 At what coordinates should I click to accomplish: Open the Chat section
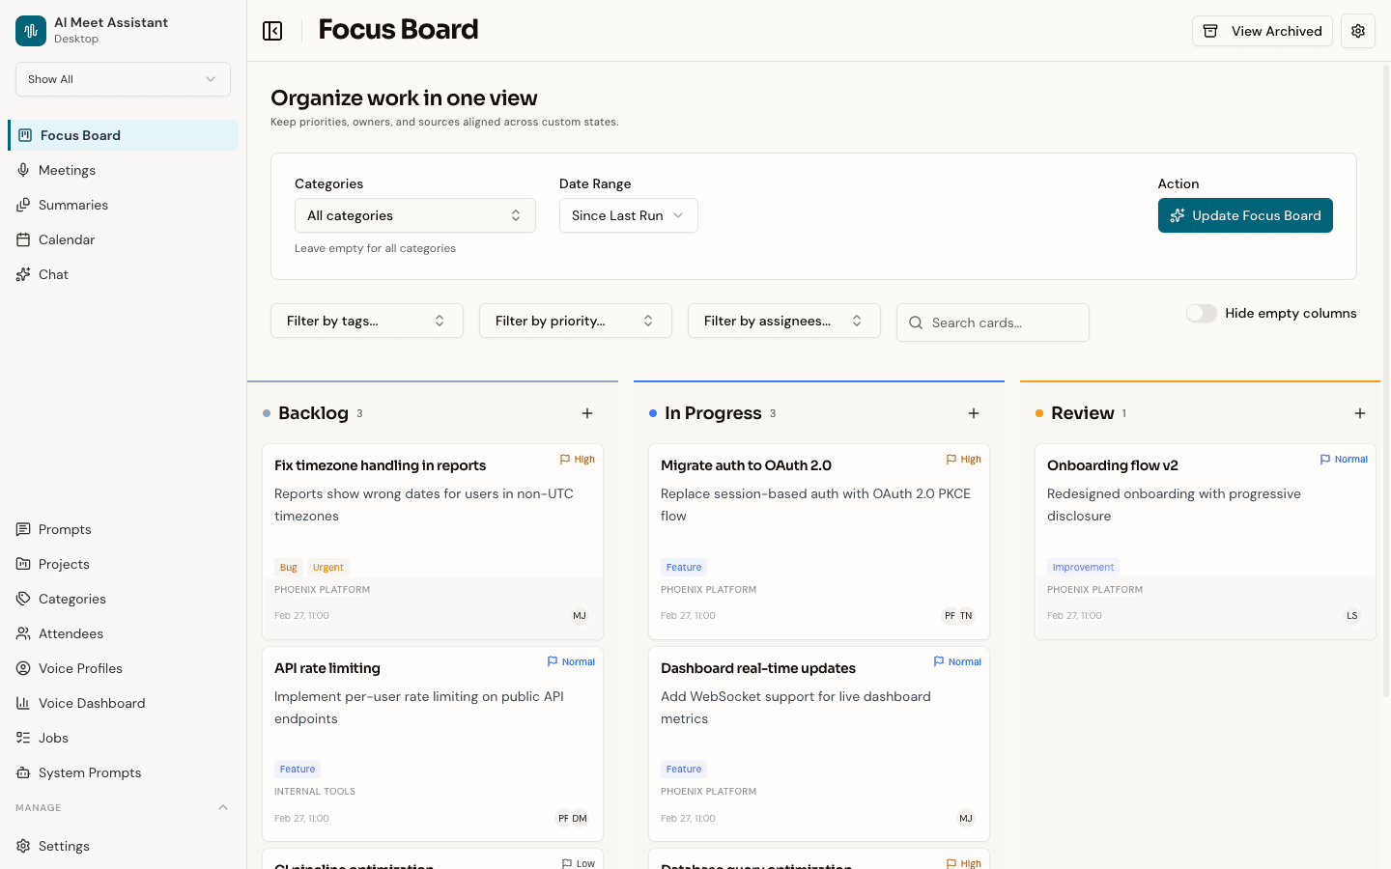coord(54,274)
